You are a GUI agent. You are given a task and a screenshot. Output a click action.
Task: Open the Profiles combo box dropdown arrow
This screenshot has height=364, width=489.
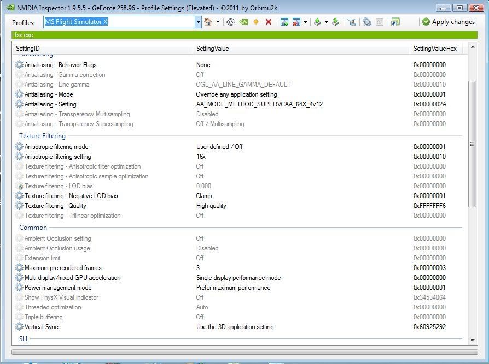[198, 22]
